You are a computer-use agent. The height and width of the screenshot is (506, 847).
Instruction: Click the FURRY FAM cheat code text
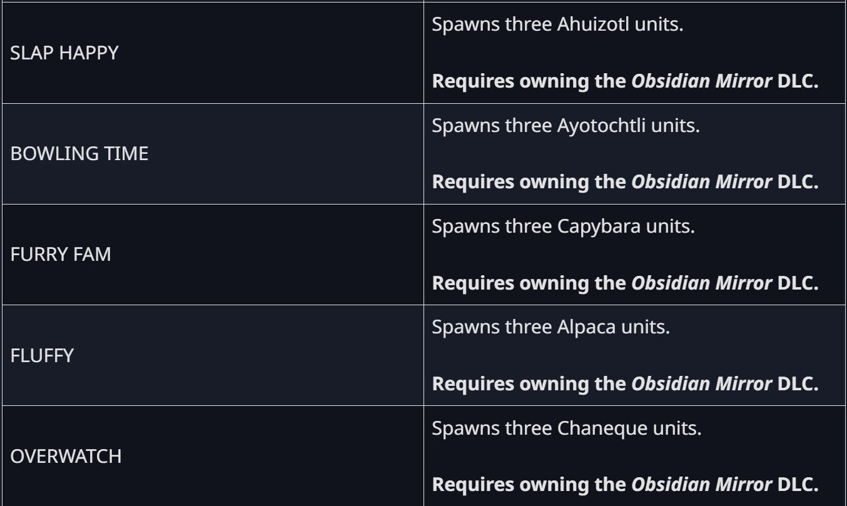(x=61, y=255)
